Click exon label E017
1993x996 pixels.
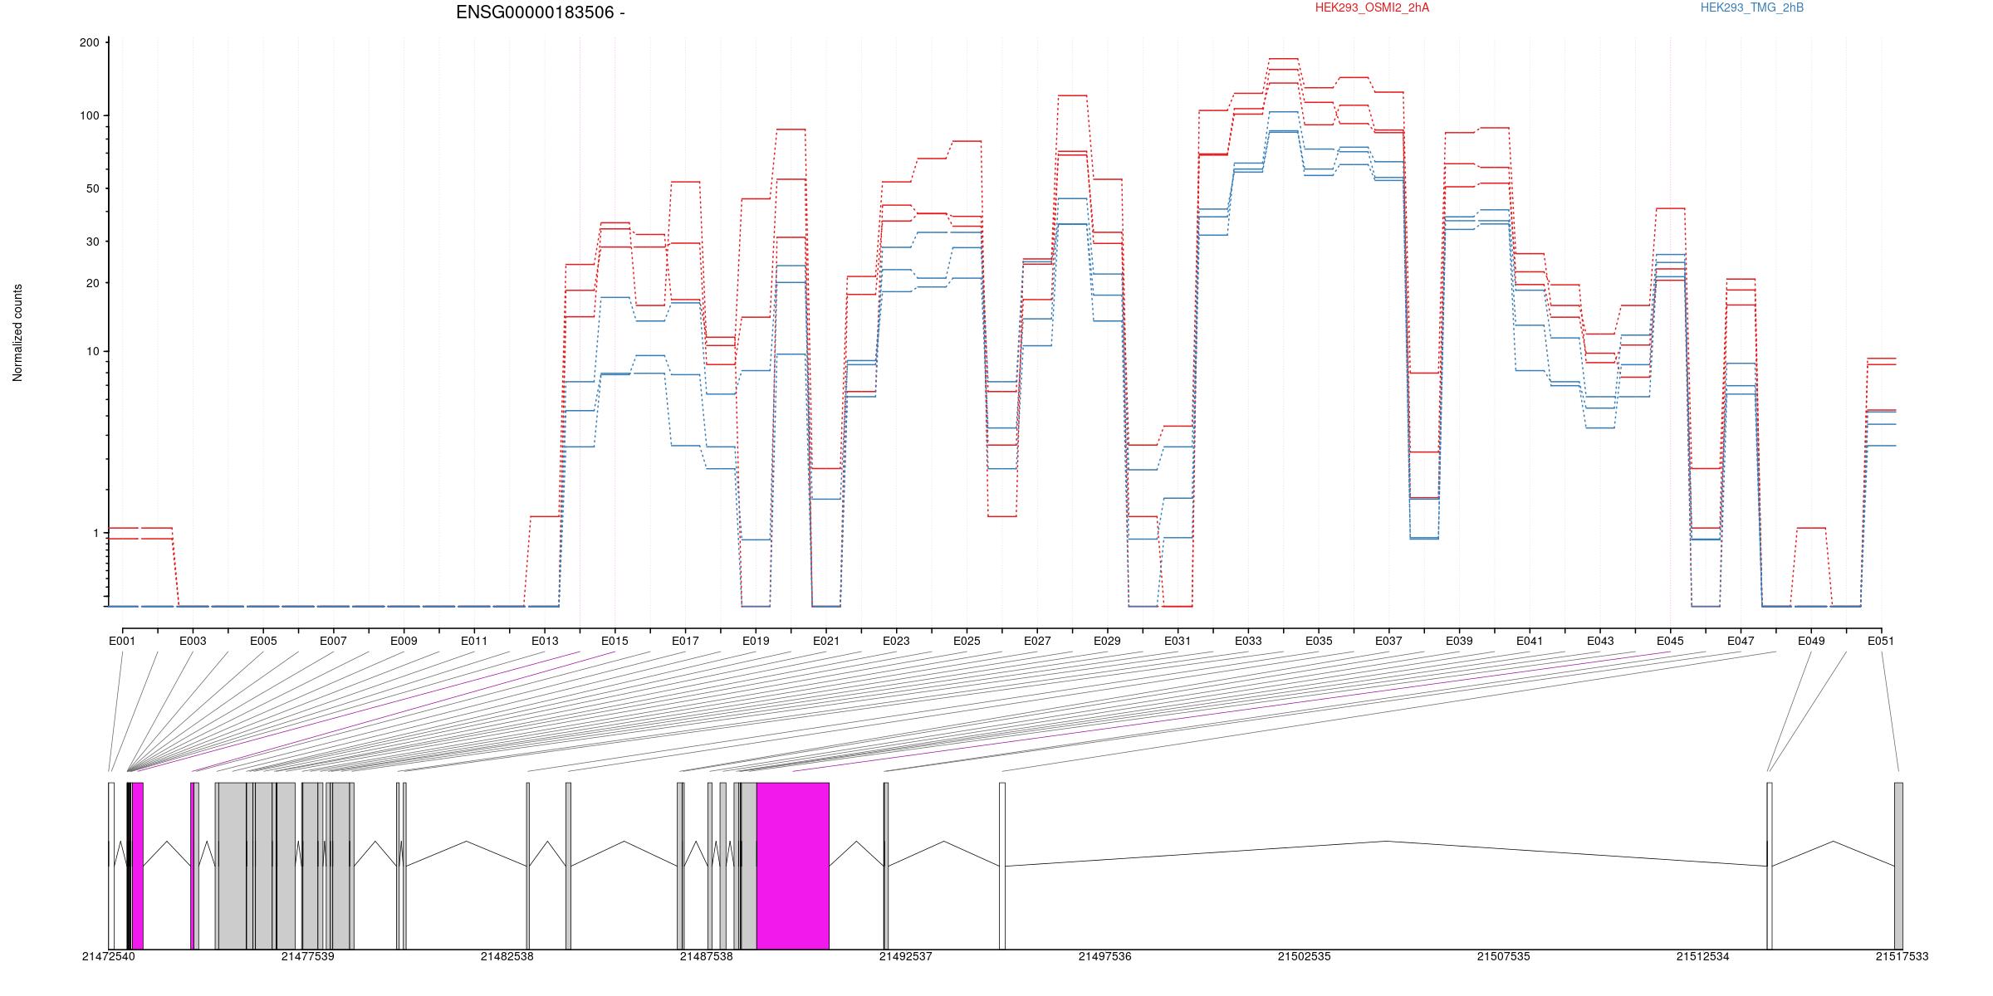pyautogui.click(x=685, y=641)
